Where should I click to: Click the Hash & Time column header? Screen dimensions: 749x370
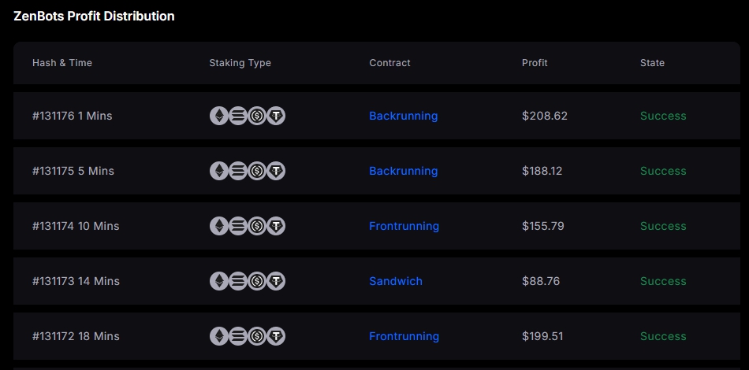62,63
